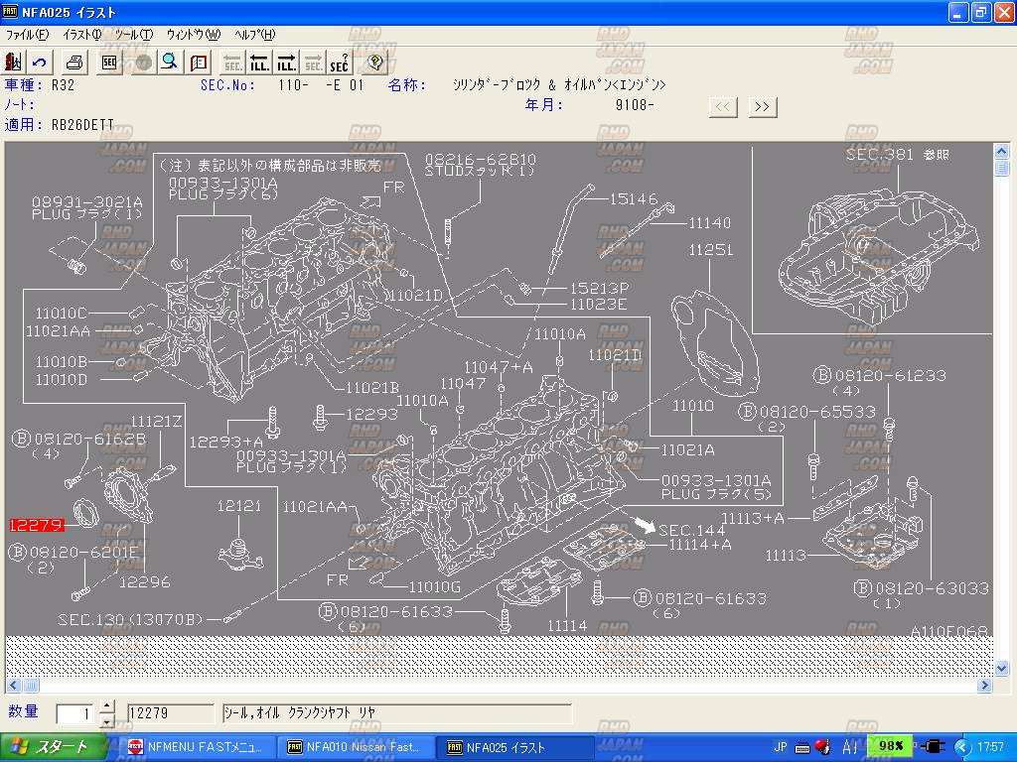Open the ヘルプ(H) menu

click(254, 35)
